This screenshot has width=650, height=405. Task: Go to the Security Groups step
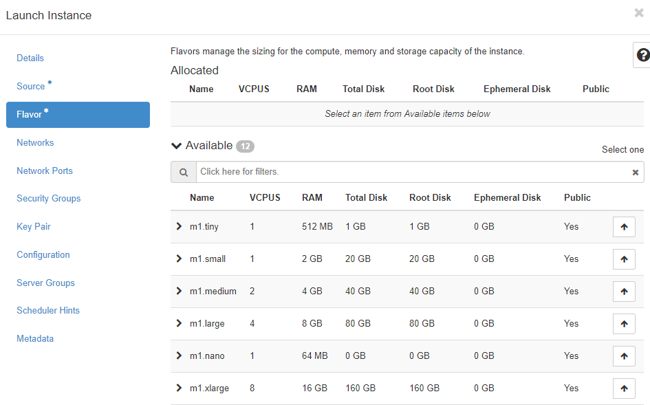49,199
